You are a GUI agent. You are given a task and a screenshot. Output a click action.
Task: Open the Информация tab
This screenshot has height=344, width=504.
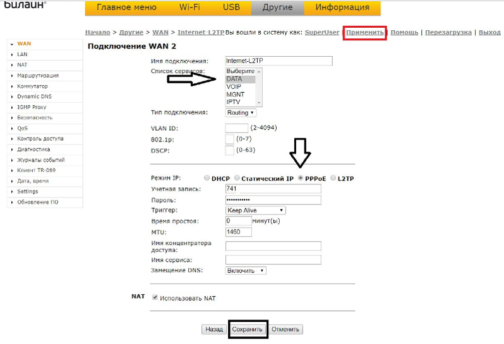342,8
